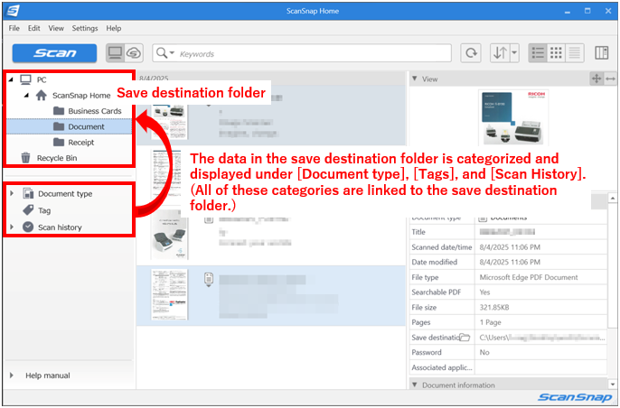620x408 pixels.
Task: Click the blue Scan button
Action: [x=54, y=53]
